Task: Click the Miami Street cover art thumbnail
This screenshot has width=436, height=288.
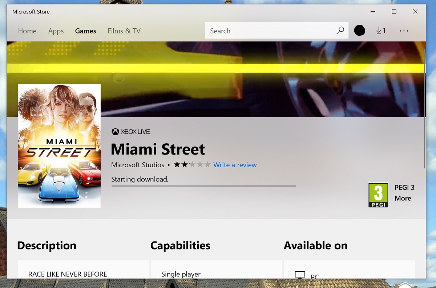Action: tap(59, 146)
